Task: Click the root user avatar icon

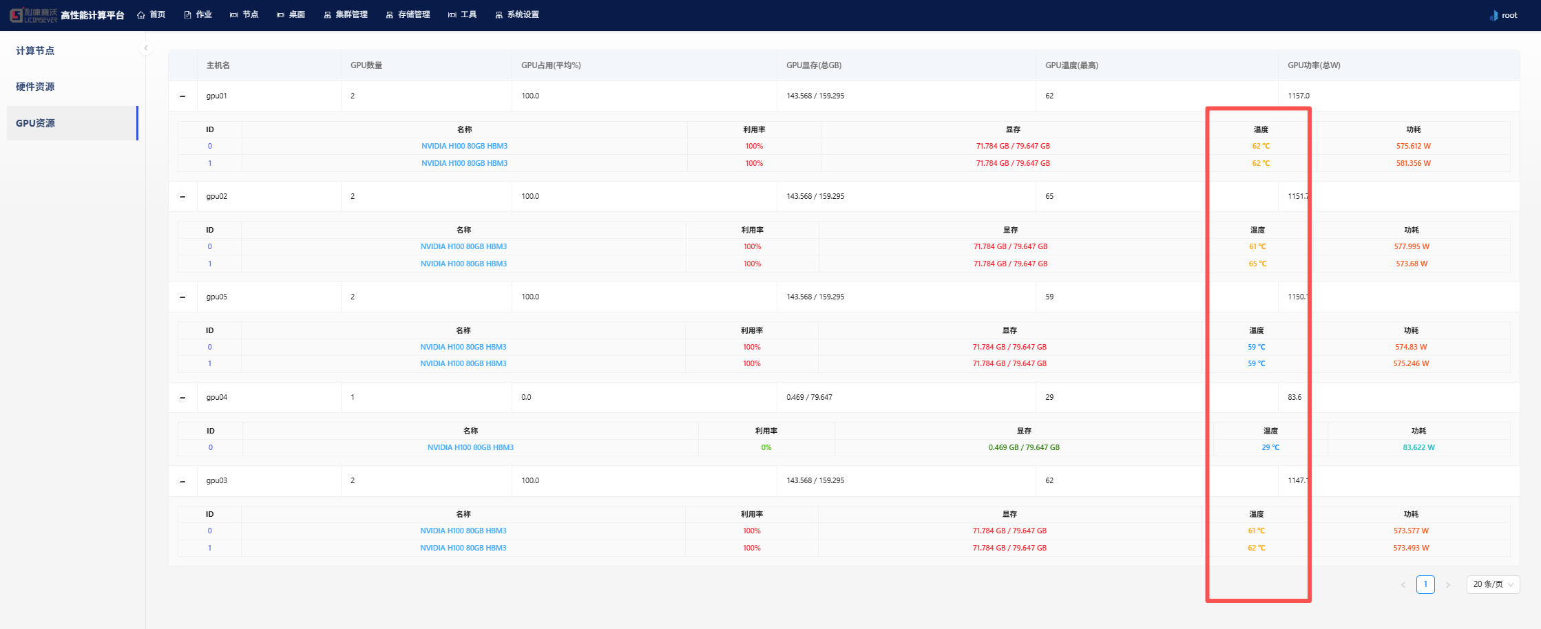Action: pos(1493,15)
